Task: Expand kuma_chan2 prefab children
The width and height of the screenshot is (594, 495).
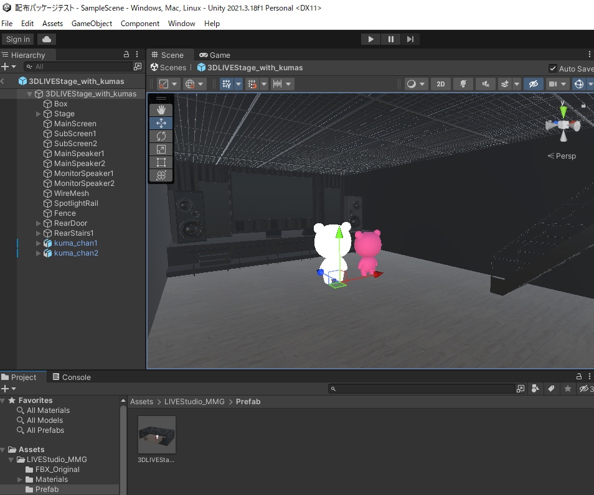Action: pos(38,253)
